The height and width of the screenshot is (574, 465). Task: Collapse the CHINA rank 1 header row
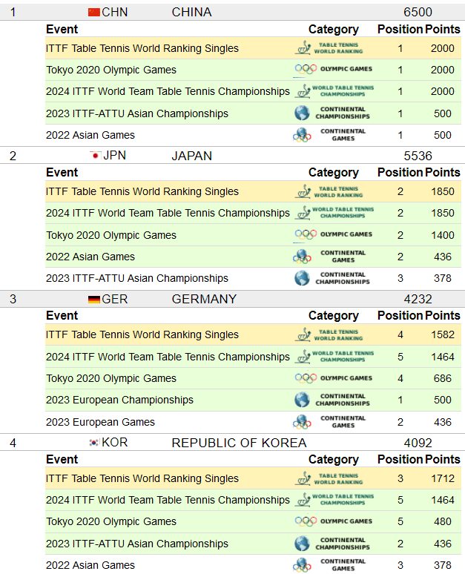[233, 12]
